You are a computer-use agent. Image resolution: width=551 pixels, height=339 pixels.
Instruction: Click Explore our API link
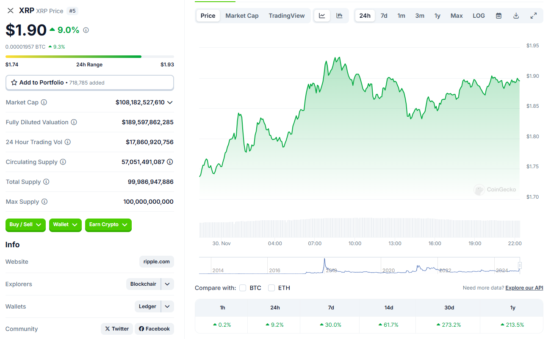click(524, 288)
